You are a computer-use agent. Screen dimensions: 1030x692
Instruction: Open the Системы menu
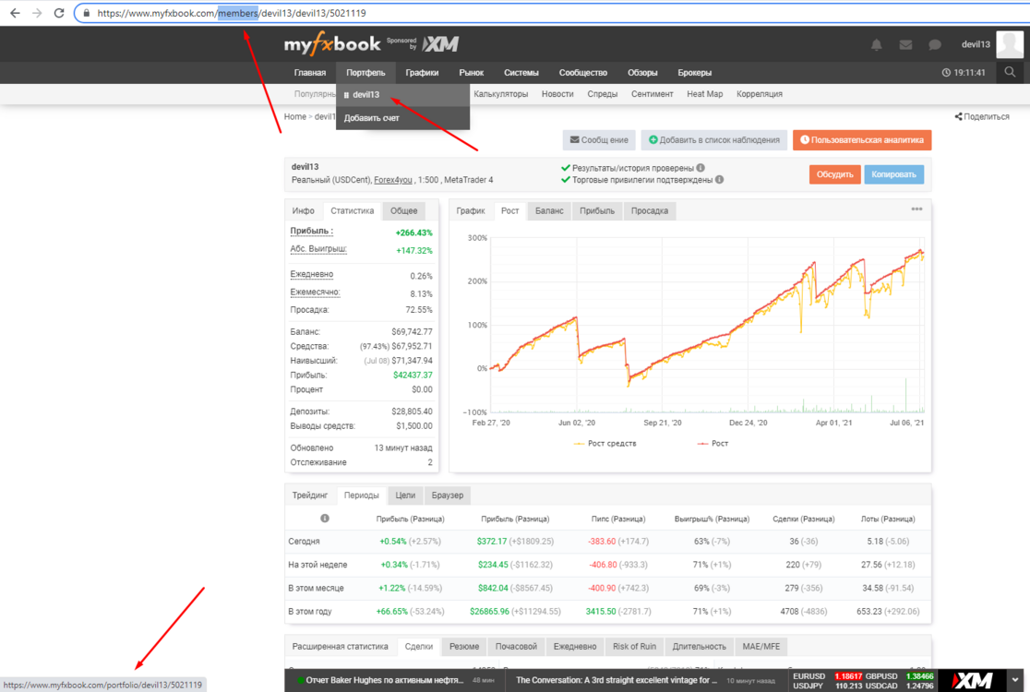[521, 73]
